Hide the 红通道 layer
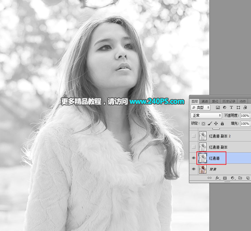This screenshot has width=251, height=231. (194, 158)
